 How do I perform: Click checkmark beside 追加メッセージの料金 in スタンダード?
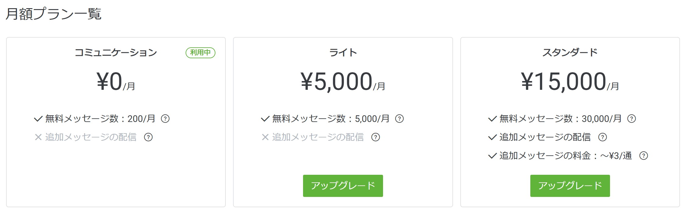pos(492,156)
